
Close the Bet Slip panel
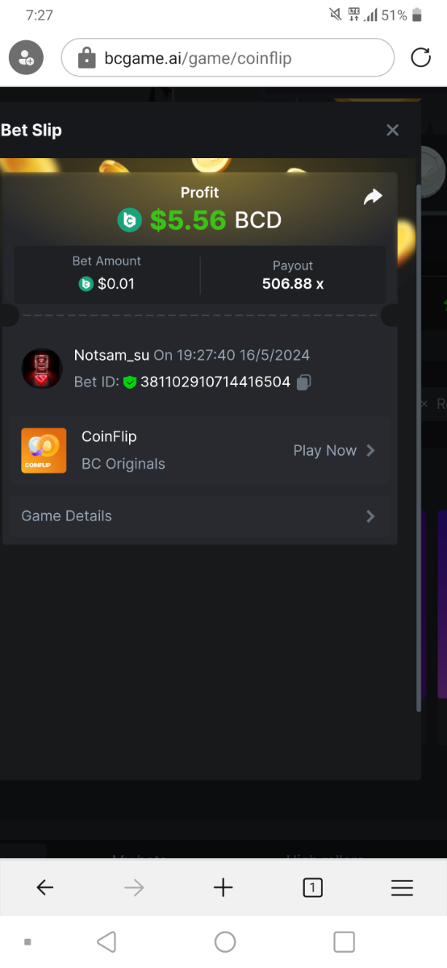[393, 130]
